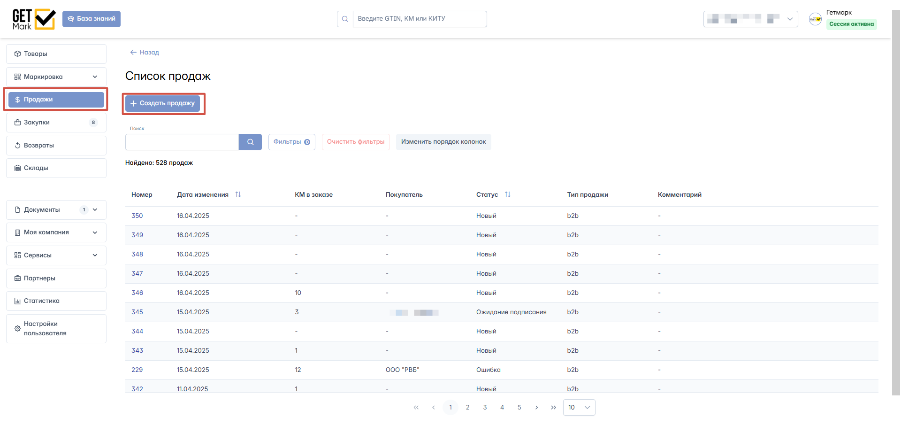The image size is (901, 425).
Task: Open the blurred company selector dropdown
Action: coord(750,19)
